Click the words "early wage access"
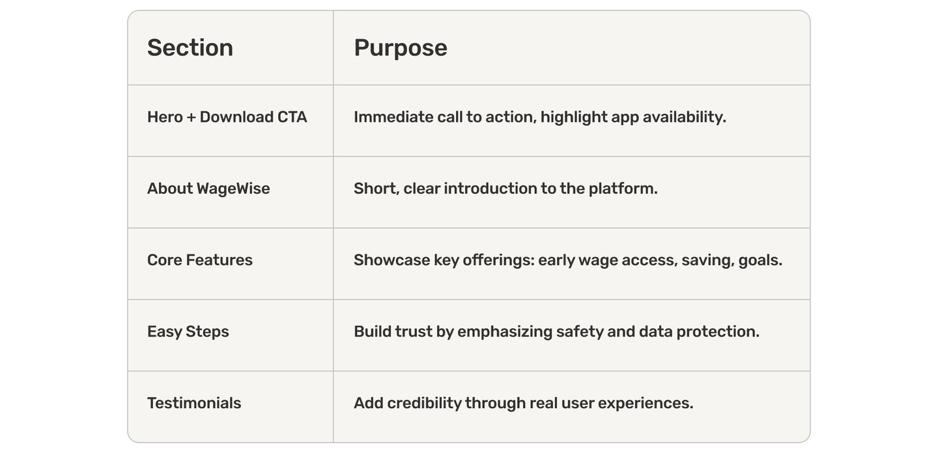The width and height of the screenshot is (938, 453). click(x=607, y=260)
